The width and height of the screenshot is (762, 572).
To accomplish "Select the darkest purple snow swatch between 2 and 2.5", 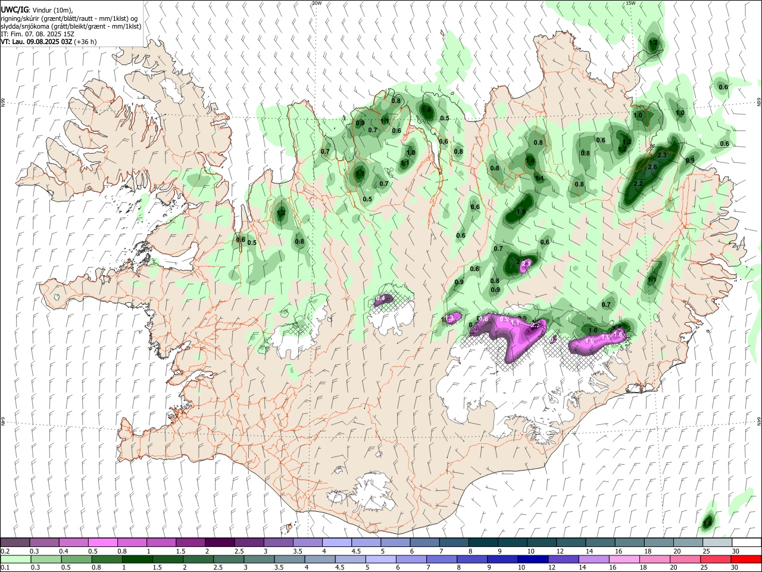I will [x=220, y=542].
